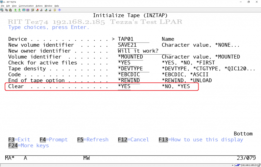Click F4=Prompt at the screen bottom

click(x=54, y=140)
